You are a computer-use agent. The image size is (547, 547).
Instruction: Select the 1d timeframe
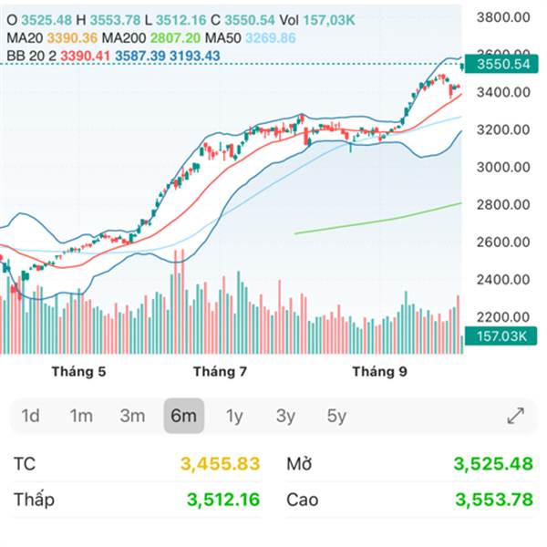30,417
